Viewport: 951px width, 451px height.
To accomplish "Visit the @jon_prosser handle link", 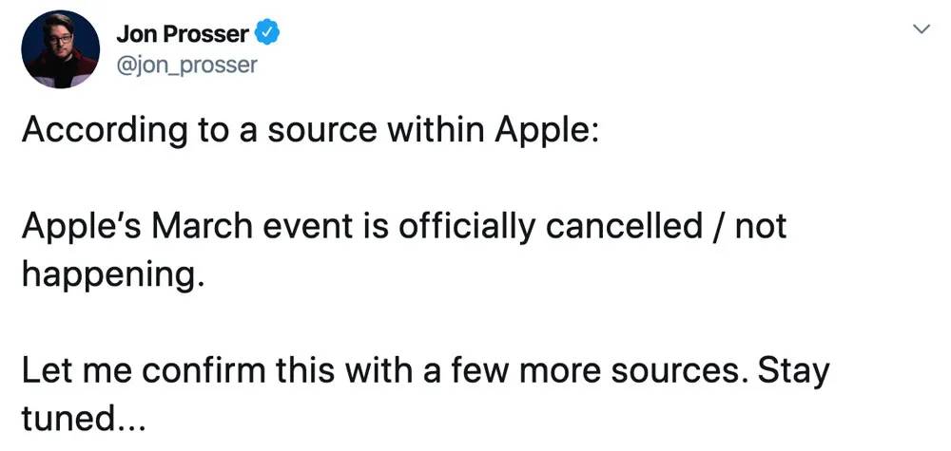I will click(186, 64).
